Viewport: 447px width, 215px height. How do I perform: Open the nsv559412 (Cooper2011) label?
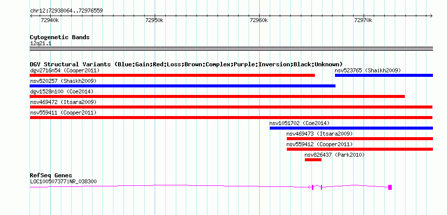[x=319, y=144]
